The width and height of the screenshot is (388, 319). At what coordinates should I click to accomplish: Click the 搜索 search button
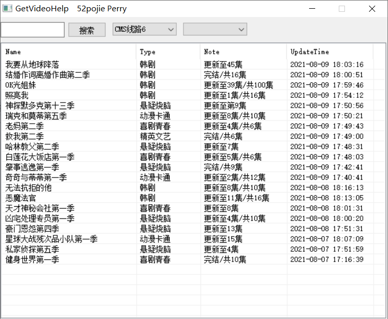point(87,30)
